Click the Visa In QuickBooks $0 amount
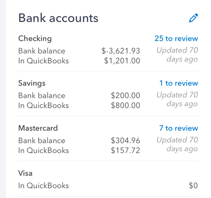The image size is (211, 198). (x=193, y=186)
